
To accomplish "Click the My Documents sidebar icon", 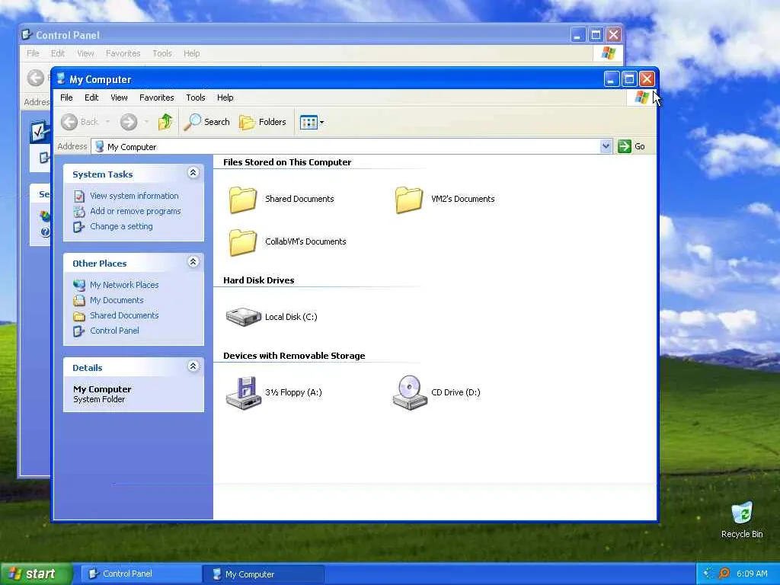I will (x=79, y=300).
